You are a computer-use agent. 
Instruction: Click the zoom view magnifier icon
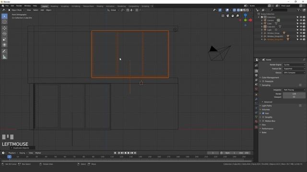[237, 16]
